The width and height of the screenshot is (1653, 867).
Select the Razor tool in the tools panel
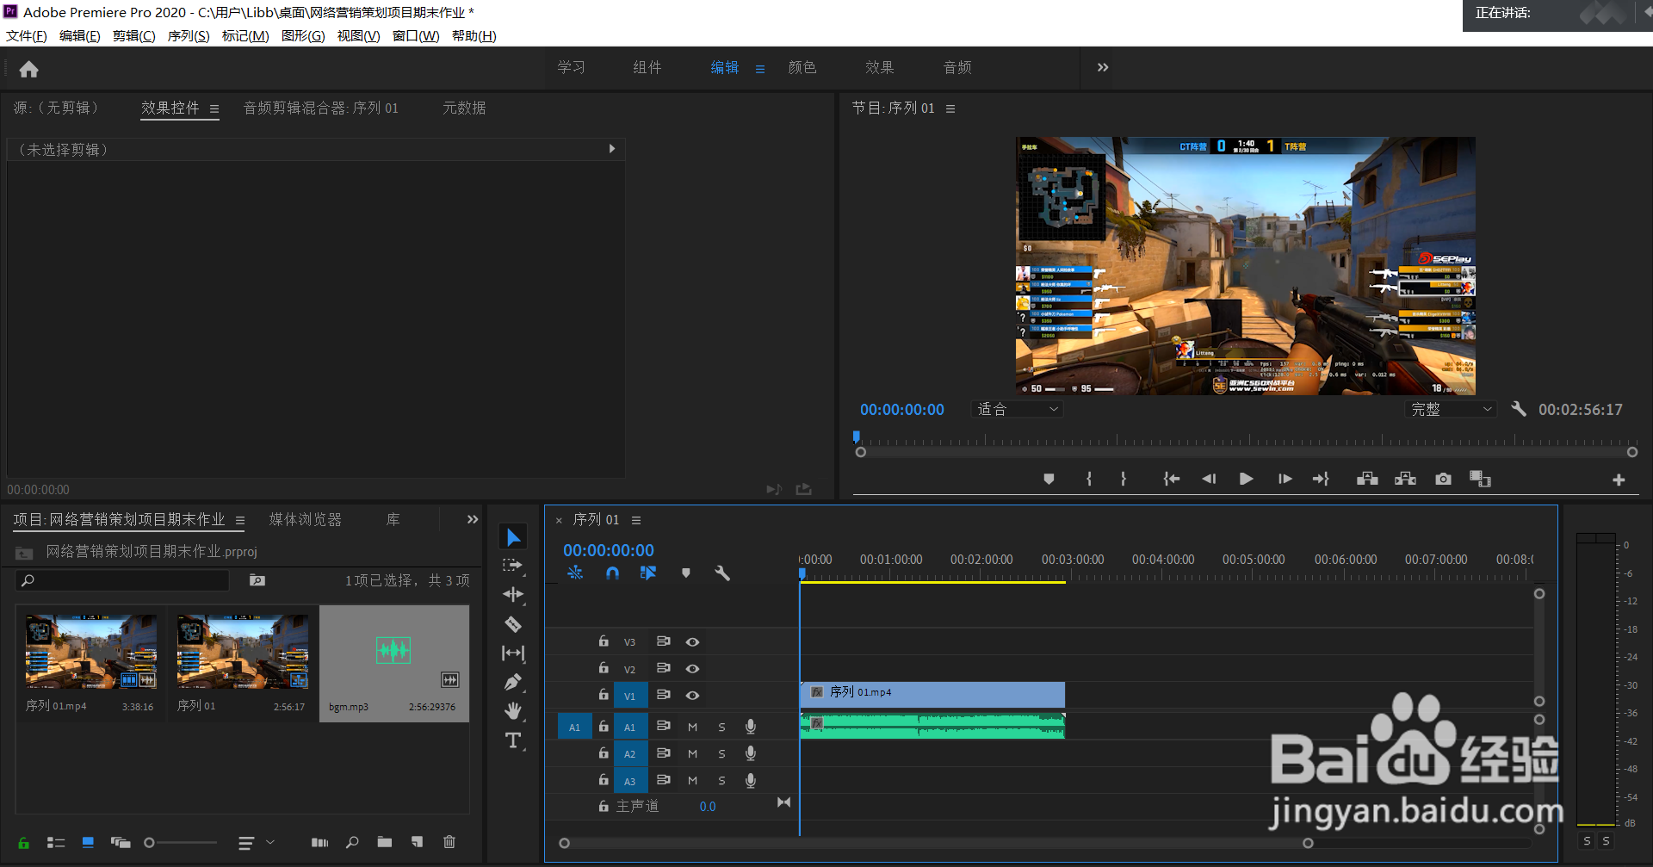click(513, 624)
